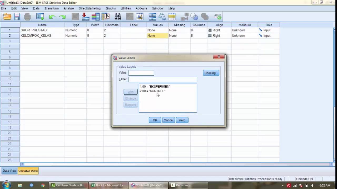Click the Save this document disk icon
This screenshot has width=337, height=189.
(17, 17)
